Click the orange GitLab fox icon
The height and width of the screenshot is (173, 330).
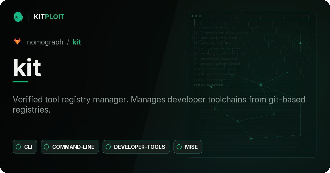pos(17,42)
